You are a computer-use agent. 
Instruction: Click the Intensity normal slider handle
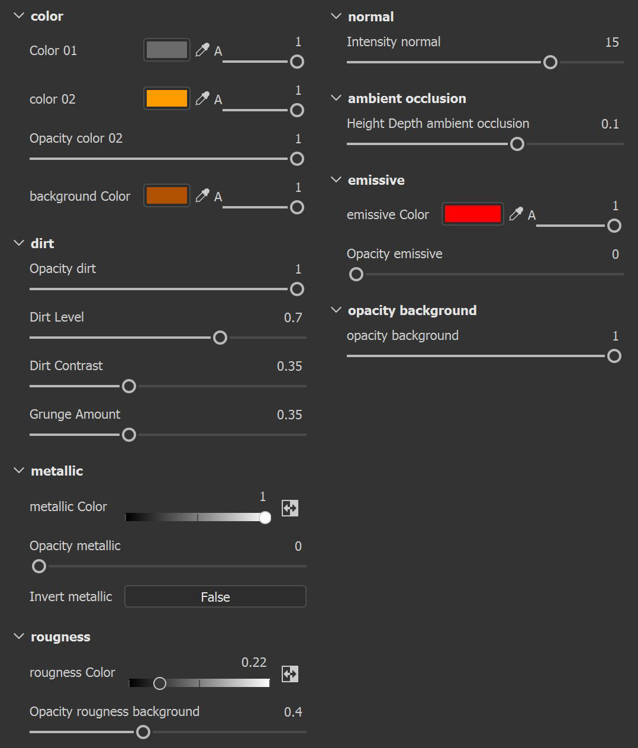pyautogui.click(x=550, y=62)
